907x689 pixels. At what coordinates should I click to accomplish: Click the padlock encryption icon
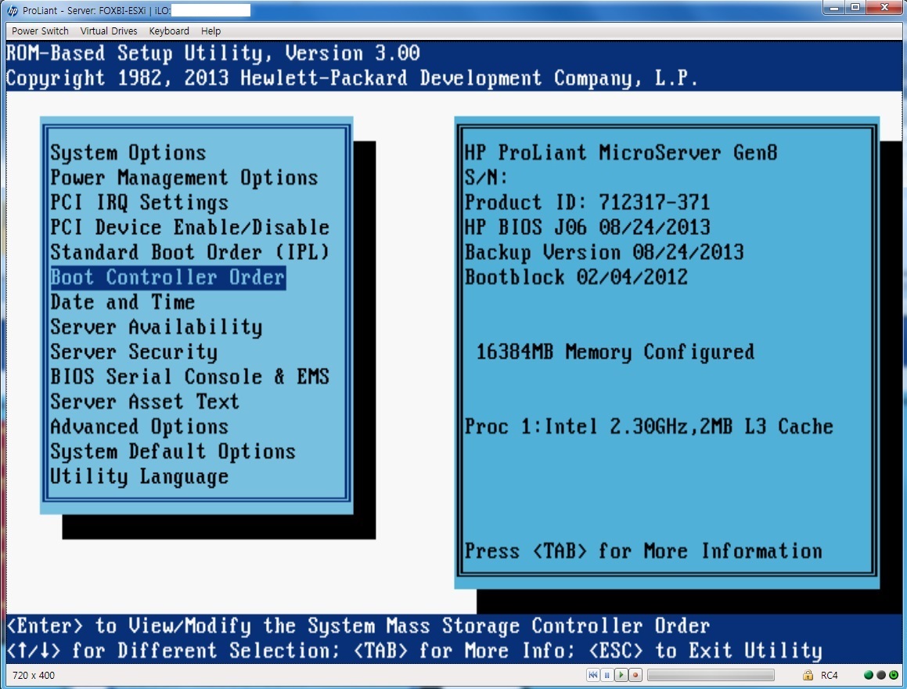(808, 675)
